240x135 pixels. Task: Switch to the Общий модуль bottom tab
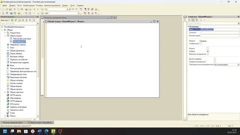point(40,123)
